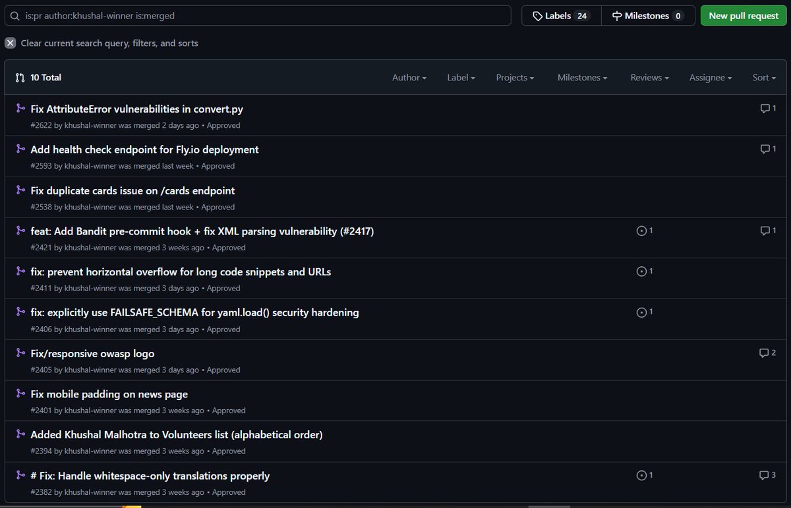Click the Approved review status on PR #2411
Viewport: 791px width, 508px height.
point(223,288)
